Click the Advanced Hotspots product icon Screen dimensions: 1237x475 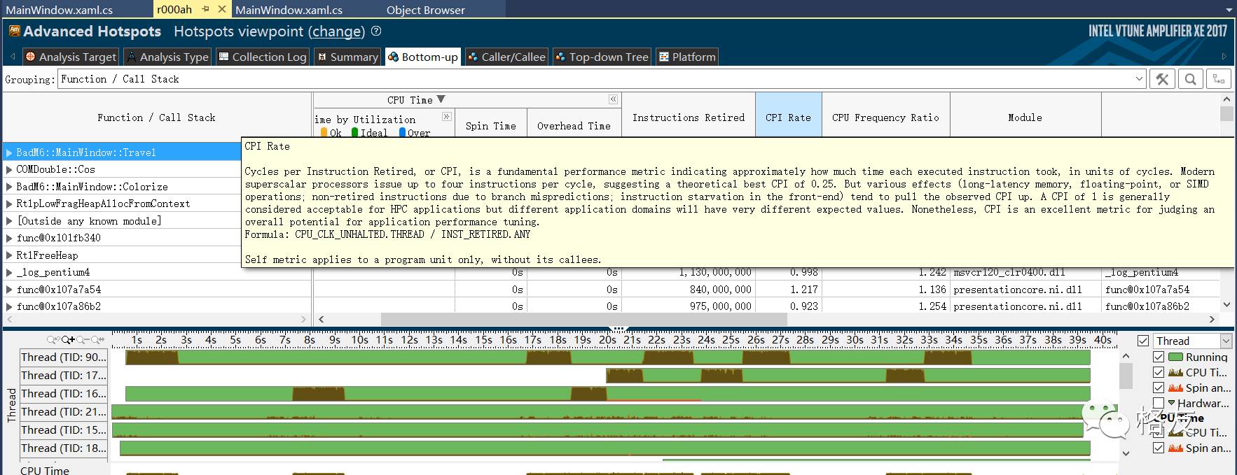pos(14,31)
